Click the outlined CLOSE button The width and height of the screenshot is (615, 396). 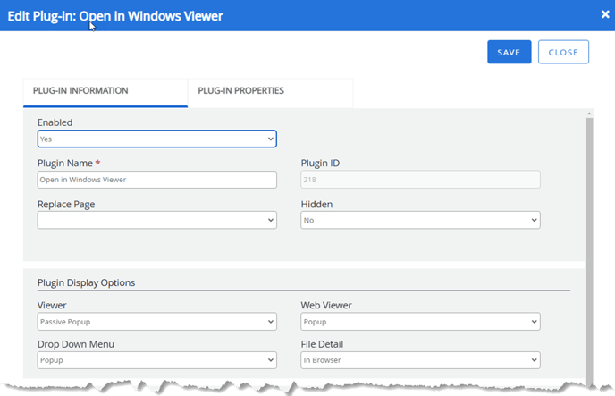(x=563, y=52)
